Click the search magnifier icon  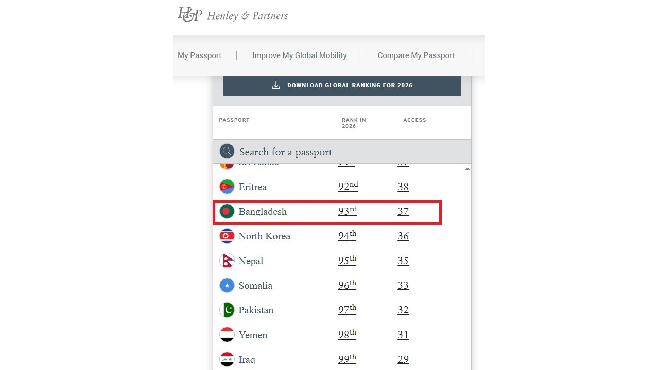[x=227, y=151]
